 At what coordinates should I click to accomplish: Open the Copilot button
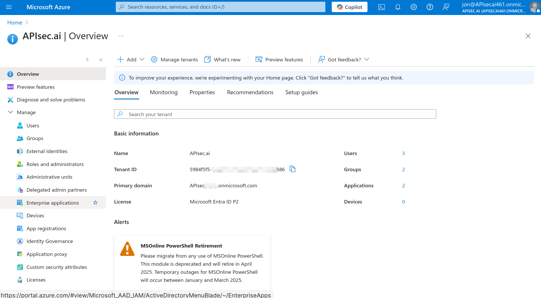click(x=349, y=7)
